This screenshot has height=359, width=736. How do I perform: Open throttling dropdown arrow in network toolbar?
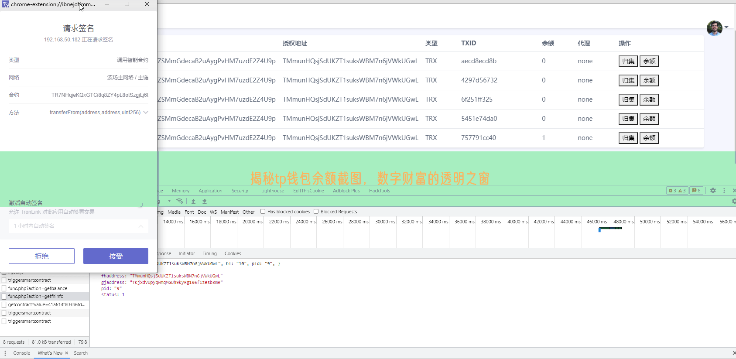click(169, 201)
